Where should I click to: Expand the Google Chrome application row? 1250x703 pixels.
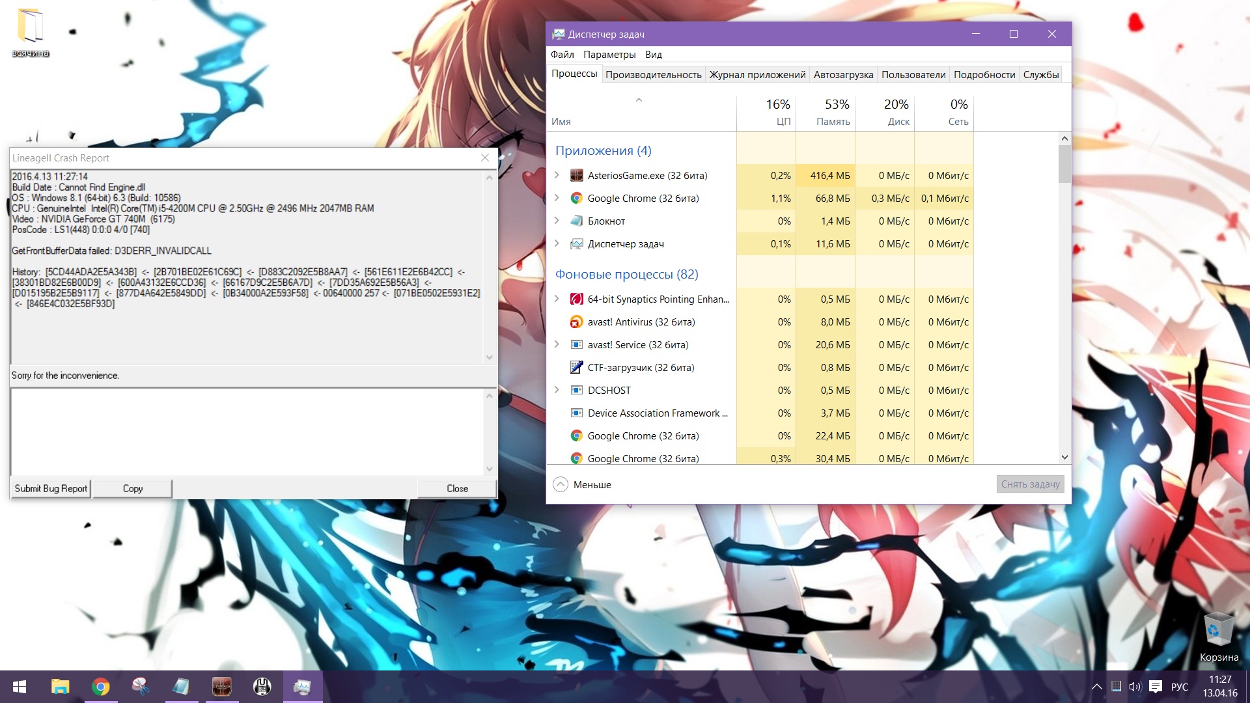coord(557,198)
